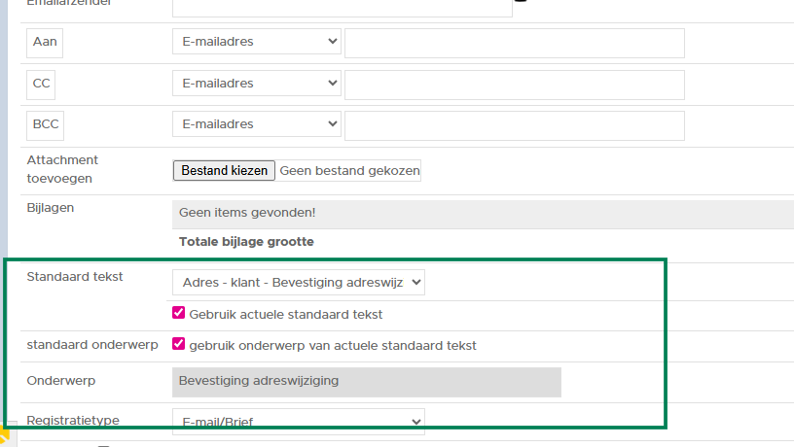Click the yellow icon at the bottom-left corner
The image size is (794, 447).
pos(4,438)
